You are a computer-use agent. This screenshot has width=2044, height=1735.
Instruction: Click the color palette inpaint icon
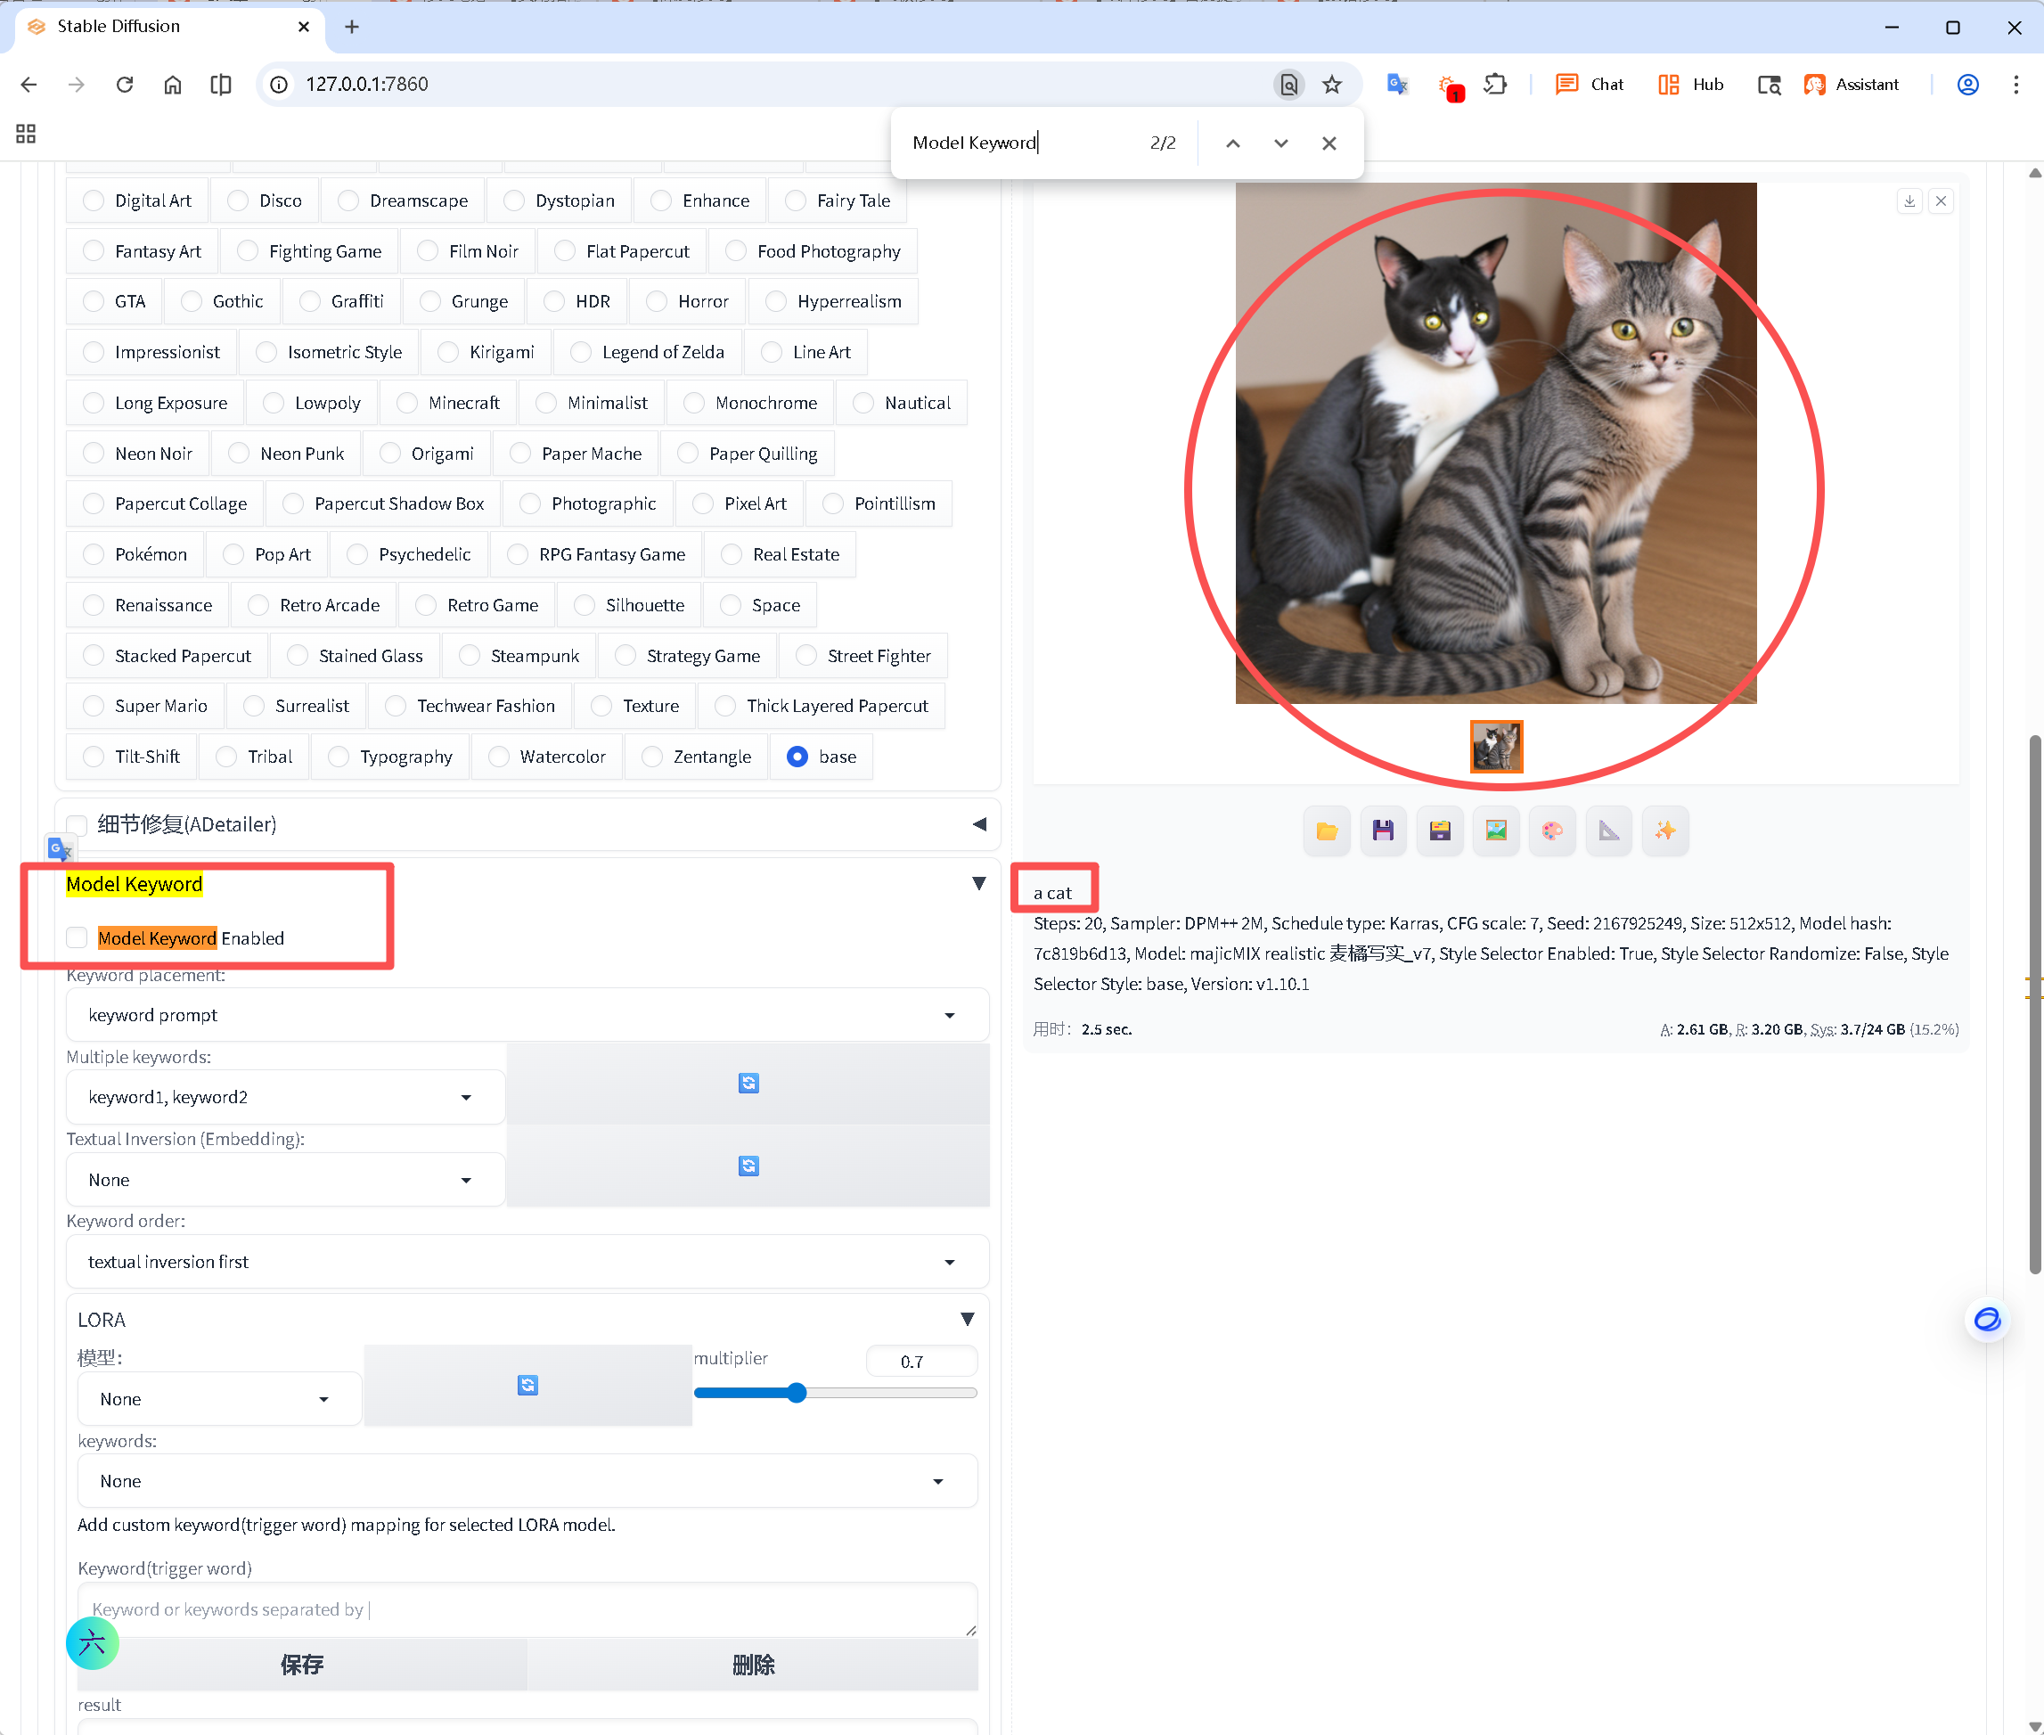1552,831
